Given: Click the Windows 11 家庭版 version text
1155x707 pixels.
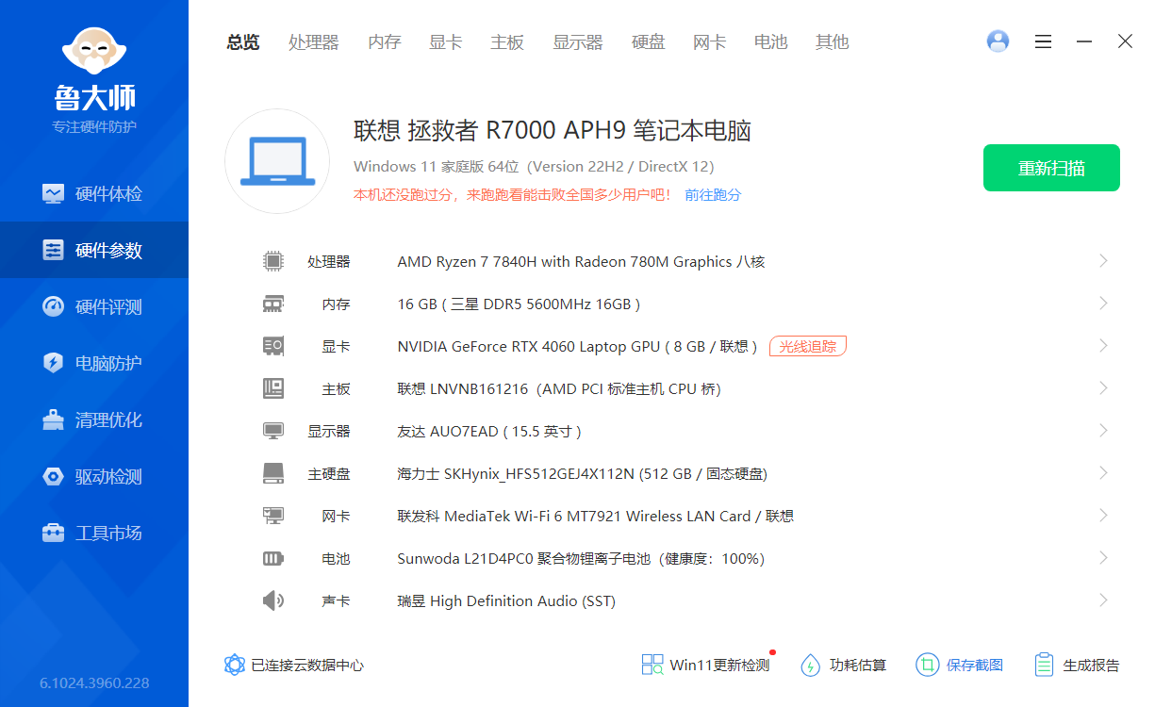Looking at the screenshot, I should [x=534, y=167].
